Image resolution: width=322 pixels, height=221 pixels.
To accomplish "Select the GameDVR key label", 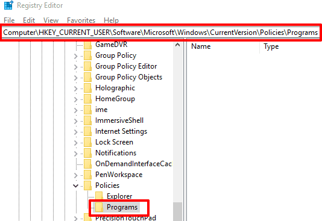I will (x=112, y=45).
